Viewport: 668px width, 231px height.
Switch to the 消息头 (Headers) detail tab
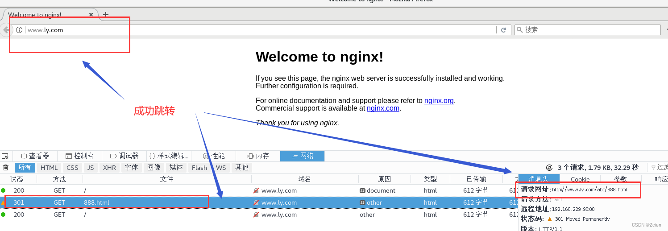coord(539,179)
